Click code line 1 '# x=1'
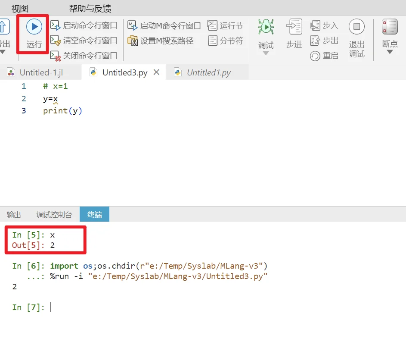 [x=55, y=86]
